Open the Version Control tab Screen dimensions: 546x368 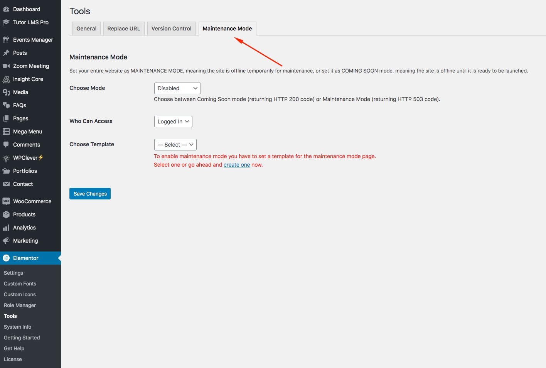pyautogui.click(x=171, y=29)
